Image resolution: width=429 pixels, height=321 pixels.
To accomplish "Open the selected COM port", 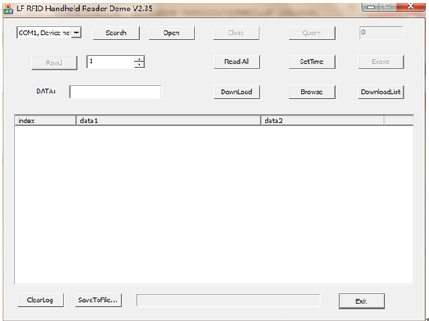I will tap(171, 33).
